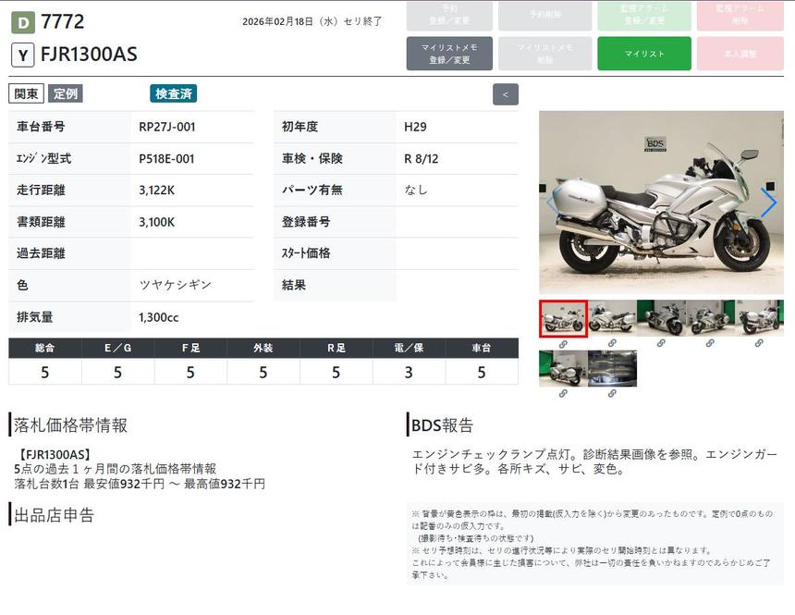Click the link icon under the second thumbnail
The height and width of the screenshot is (615, 795).
[x=612, y=344]
